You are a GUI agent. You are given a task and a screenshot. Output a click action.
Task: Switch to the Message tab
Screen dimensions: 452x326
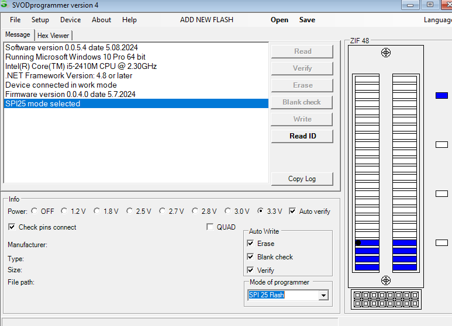18,34
